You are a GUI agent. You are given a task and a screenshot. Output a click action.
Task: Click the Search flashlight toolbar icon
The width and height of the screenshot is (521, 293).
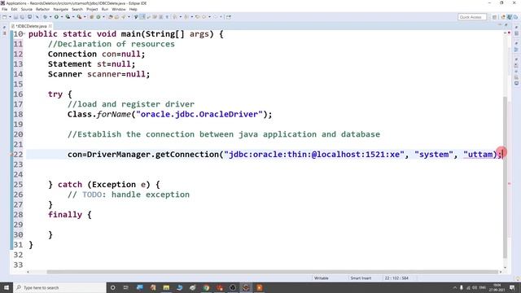point(123,17)
